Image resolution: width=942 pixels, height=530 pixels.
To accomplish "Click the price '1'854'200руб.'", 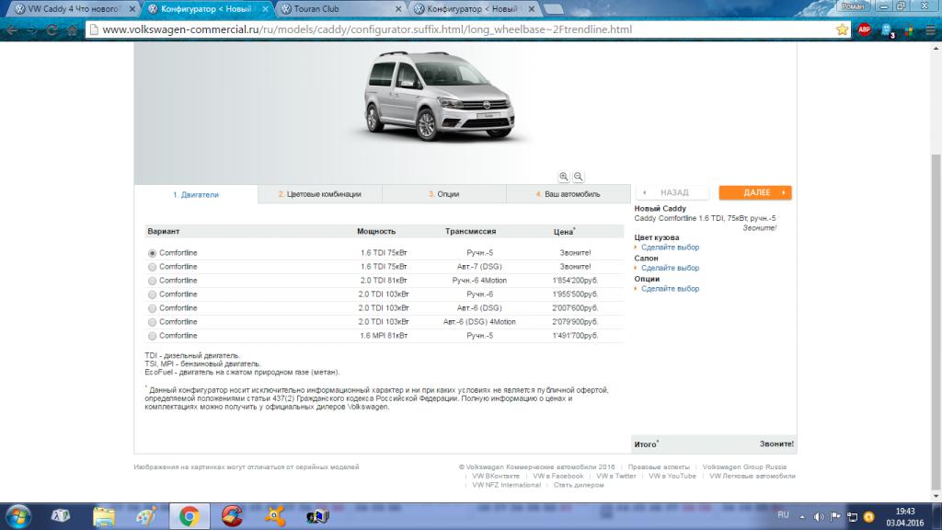I will (x=575, y=281).
